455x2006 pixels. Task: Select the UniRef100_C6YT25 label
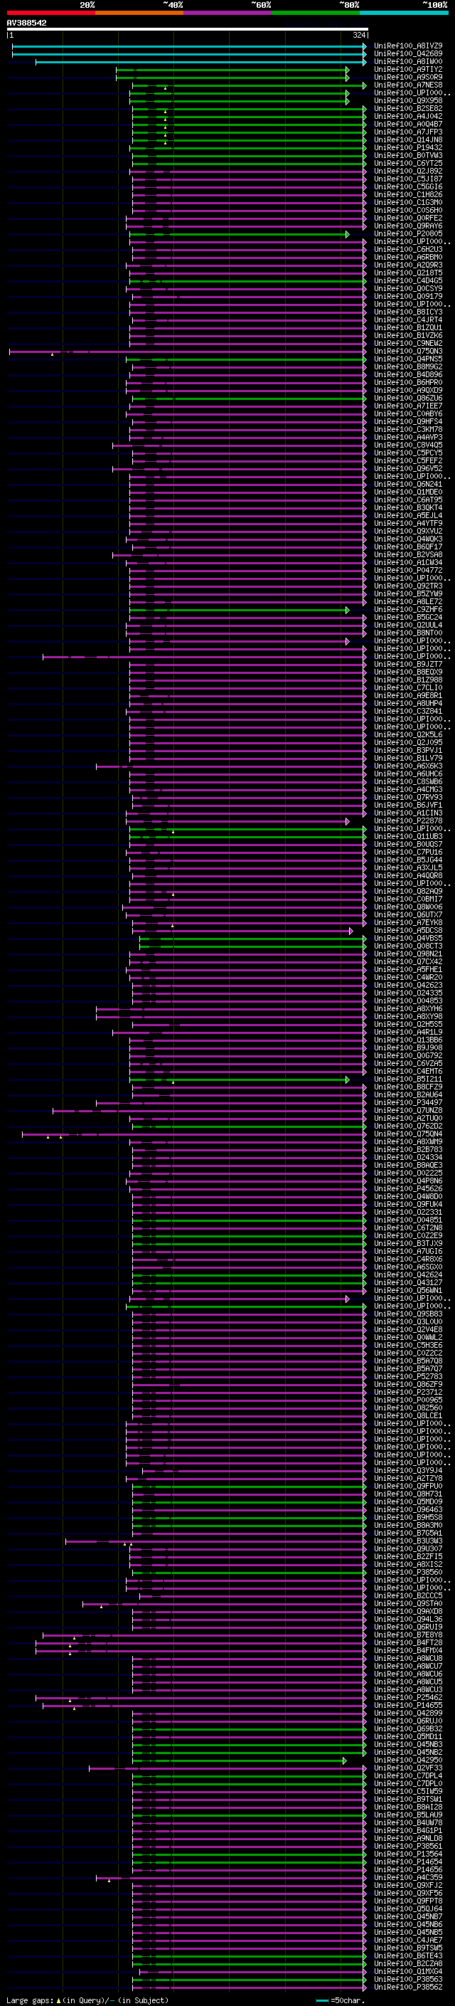(408, 163)
